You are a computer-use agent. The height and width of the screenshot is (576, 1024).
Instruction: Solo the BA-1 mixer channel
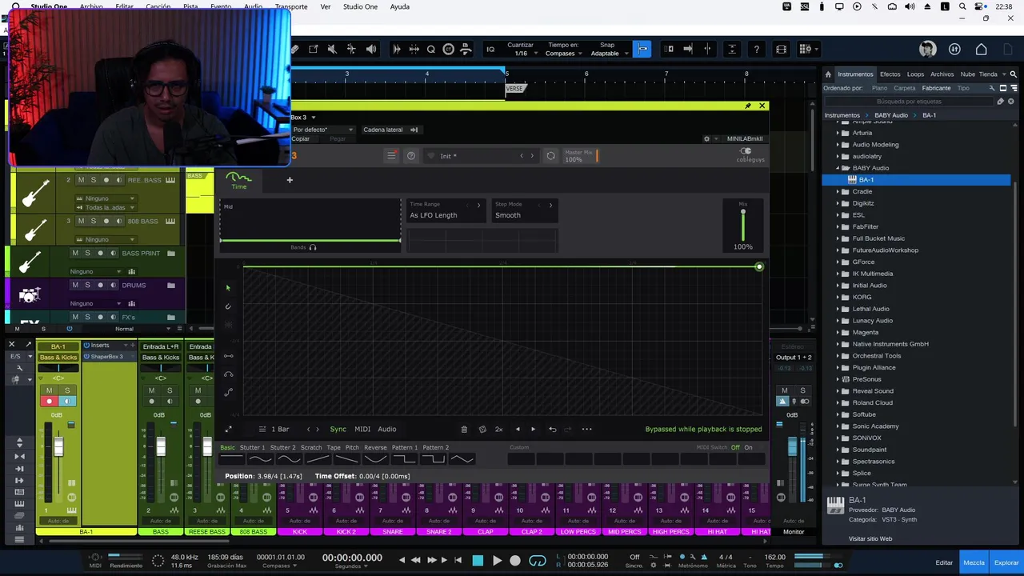coord(66,390)
